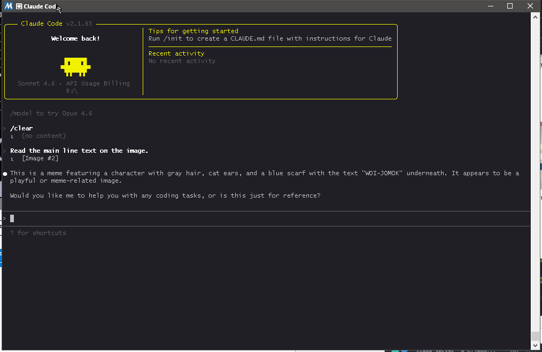
Task: Click the 'Run /init to create a CLAUDE.md' tip
Action: click(x=270, y=38)
